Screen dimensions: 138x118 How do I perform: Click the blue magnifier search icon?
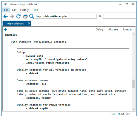click(32, 16)
